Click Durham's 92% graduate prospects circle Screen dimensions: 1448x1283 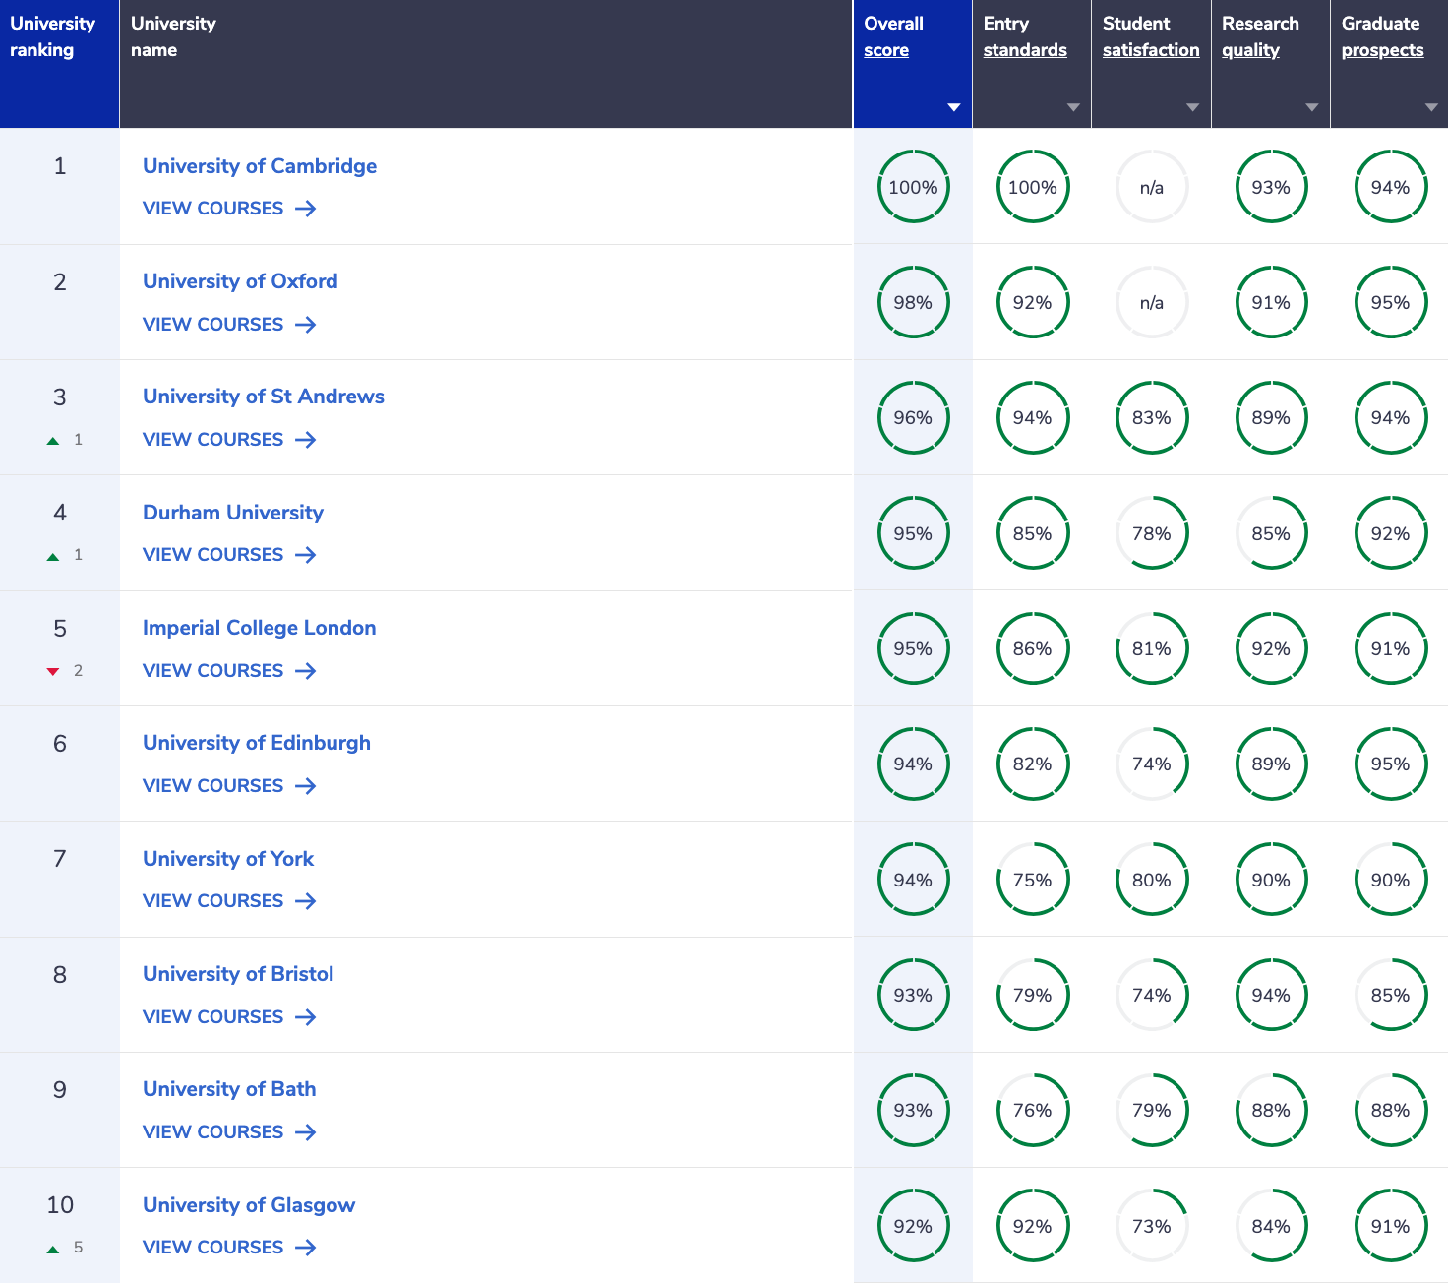1391,533
